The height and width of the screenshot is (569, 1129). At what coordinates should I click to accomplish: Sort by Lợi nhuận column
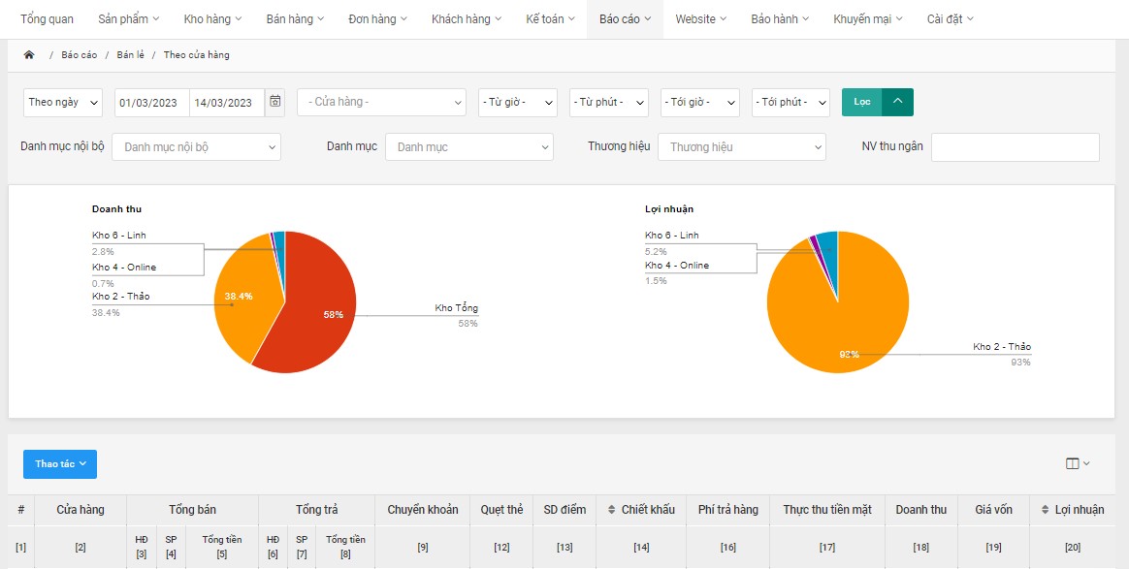click(1072, 510)
